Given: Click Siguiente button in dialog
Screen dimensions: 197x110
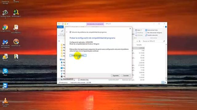Looking at the screenshot, I should [116, 75].
